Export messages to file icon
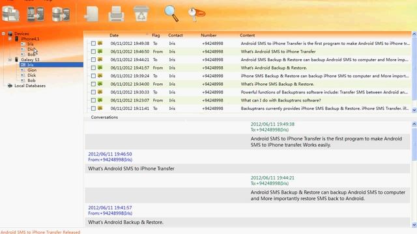 tap(91, 14)
